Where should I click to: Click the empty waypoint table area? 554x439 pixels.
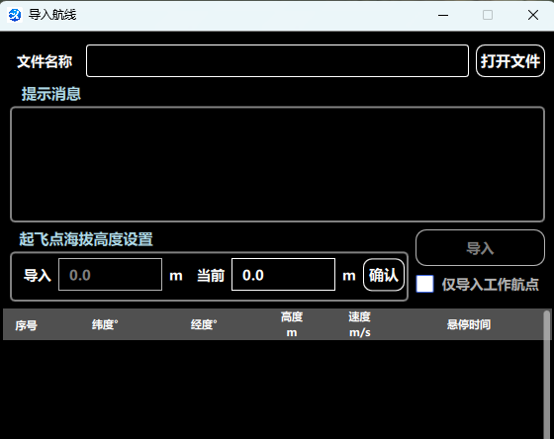click(x=273, y=390)
